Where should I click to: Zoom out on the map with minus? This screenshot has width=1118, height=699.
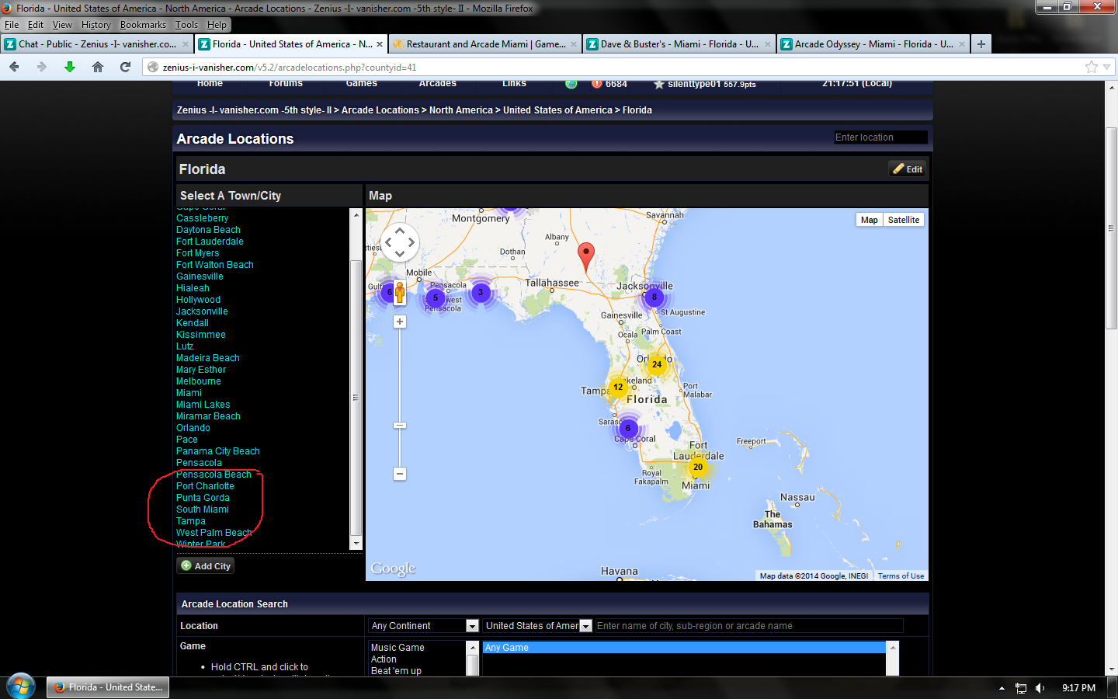point(400,473)
